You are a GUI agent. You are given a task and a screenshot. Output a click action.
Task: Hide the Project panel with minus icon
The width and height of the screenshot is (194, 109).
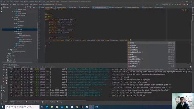tap(36, 7)
